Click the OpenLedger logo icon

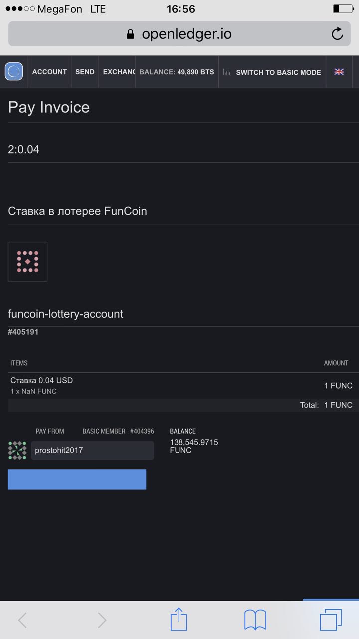[14, 72]
